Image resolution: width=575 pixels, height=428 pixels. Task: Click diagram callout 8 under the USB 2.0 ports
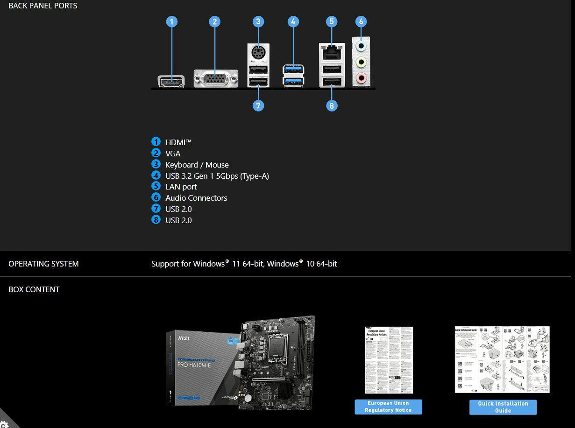coord(332,105)
